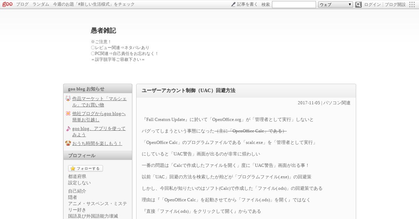419x219 pixels.
Task: Click the flower icon beside 他社ブログ notice
Action: tap(68, 113)
